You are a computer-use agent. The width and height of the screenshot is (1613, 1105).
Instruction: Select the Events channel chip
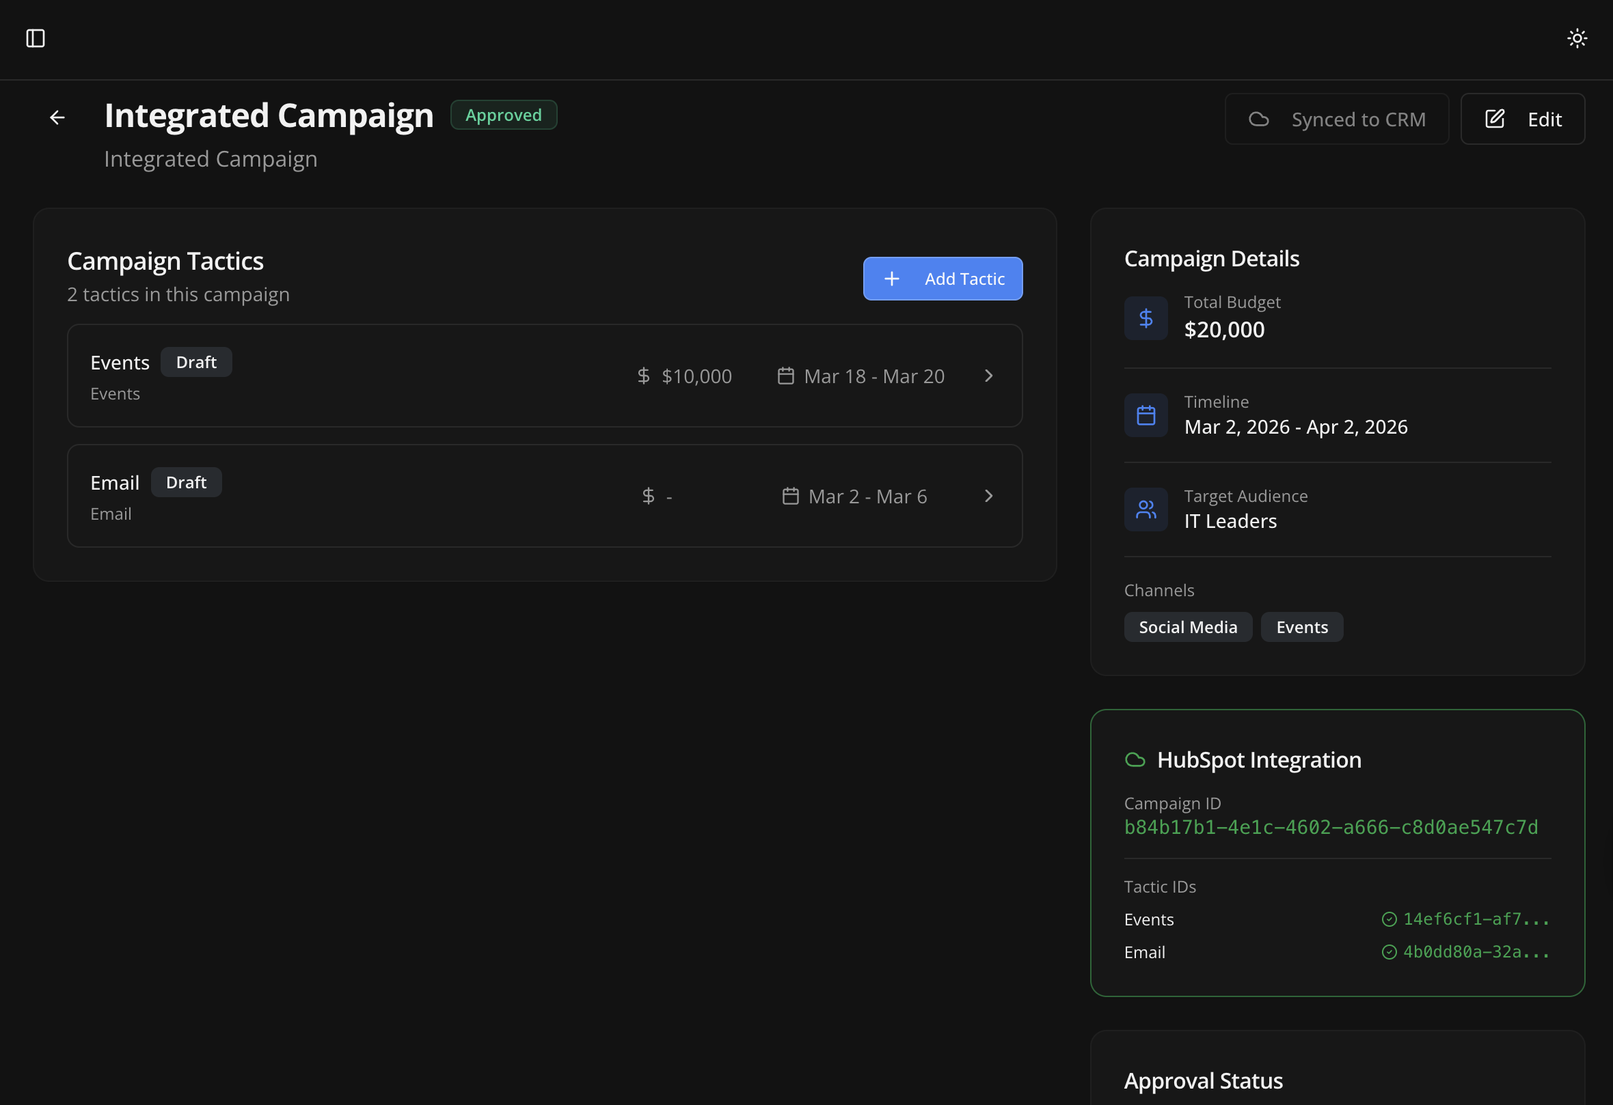[x=1301, y=626]
